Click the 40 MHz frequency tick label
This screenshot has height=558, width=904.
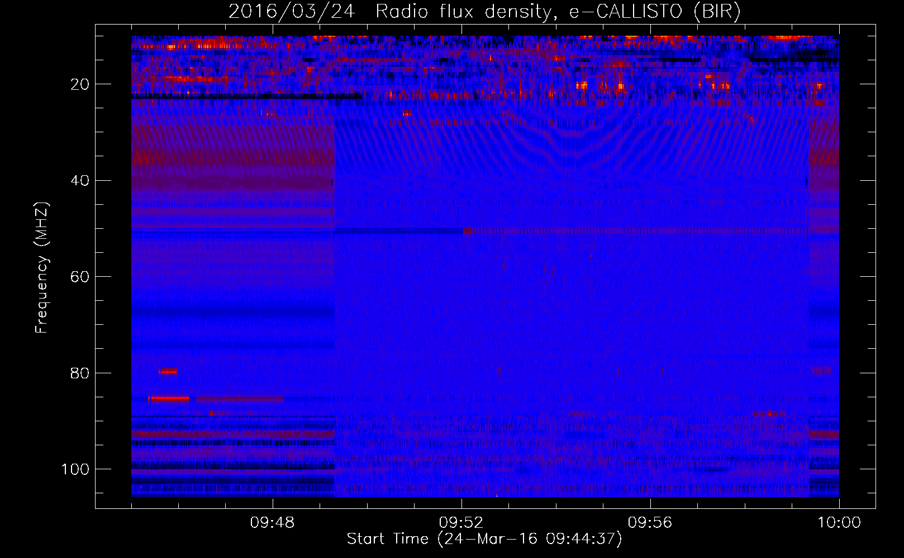pos(80,181)
